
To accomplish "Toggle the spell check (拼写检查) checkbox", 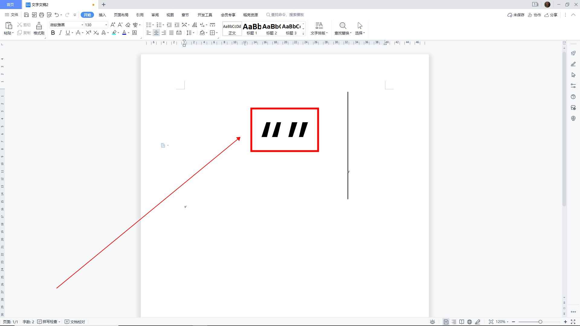I will click(40, 322).
